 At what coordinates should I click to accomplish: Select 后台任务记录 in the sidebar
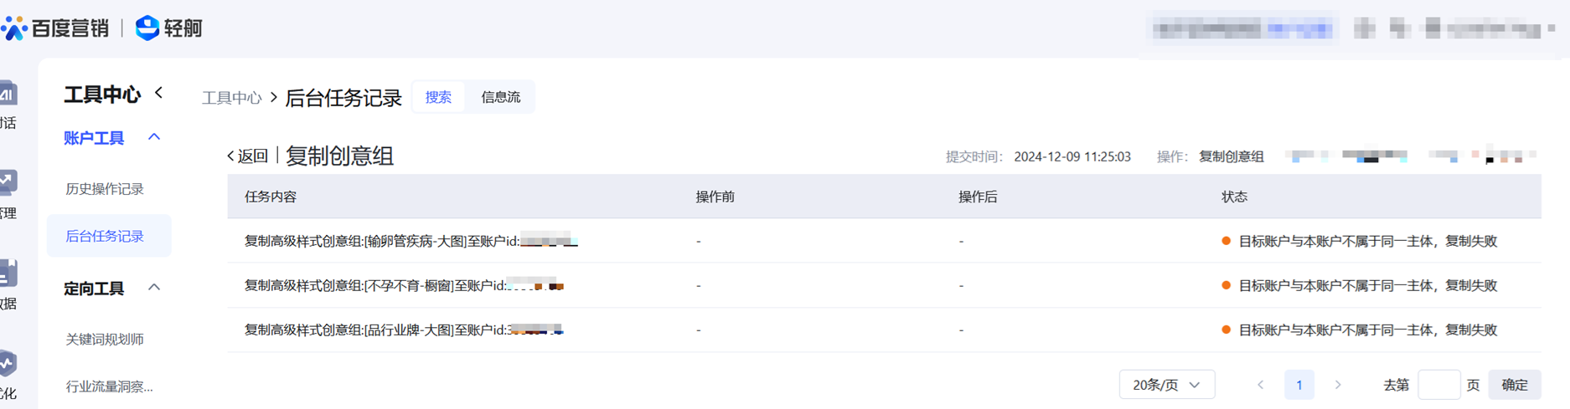[105, 236]
